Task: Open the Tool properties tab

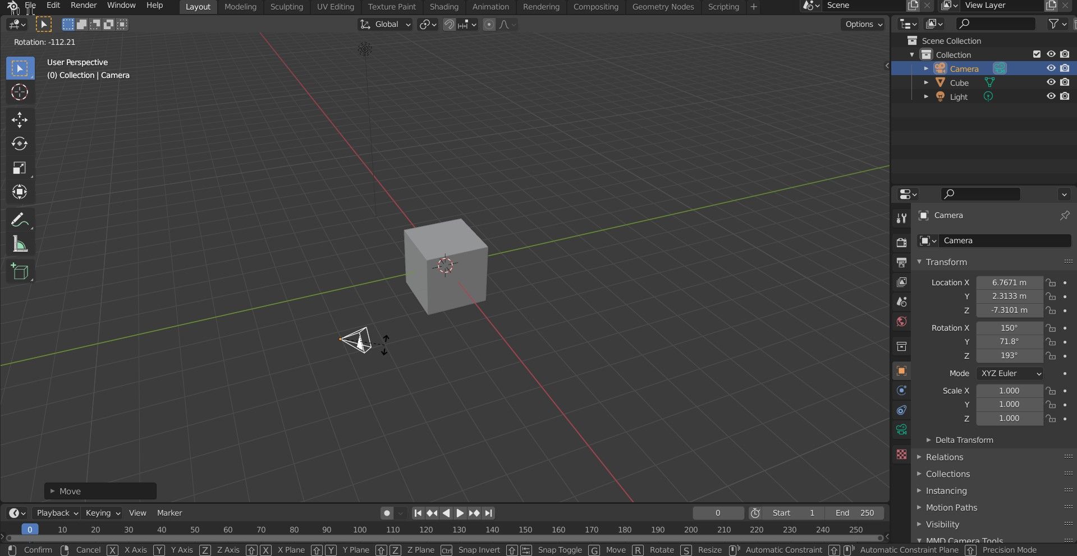Action: 901,218
